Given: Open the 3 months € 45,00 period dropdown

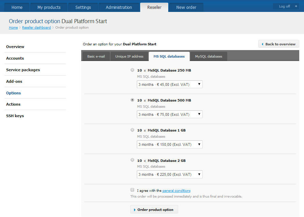Looking at the screenshot, I should point(170,84).
